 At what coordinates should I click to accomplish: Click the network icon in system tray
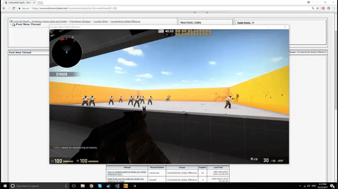click(x=304, y=186)
